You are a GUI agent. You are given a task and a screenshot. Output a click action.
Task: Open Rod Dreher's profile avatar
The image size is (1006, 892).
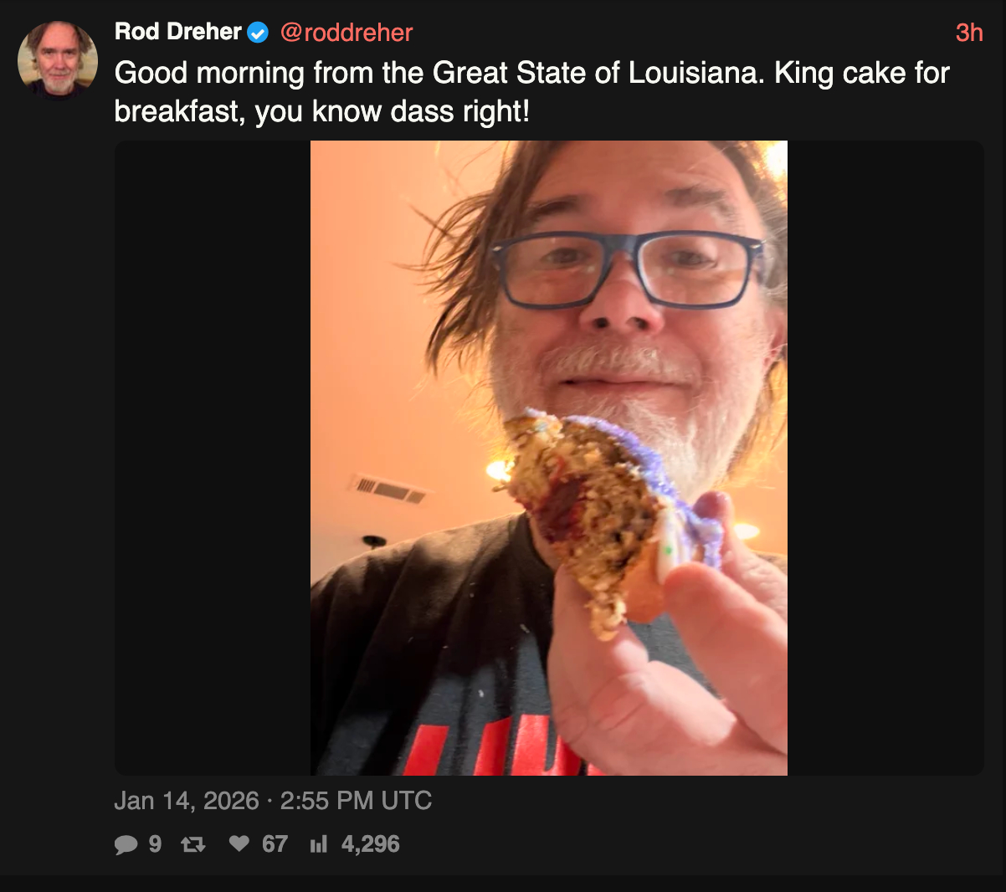click(x=58, y=60)
